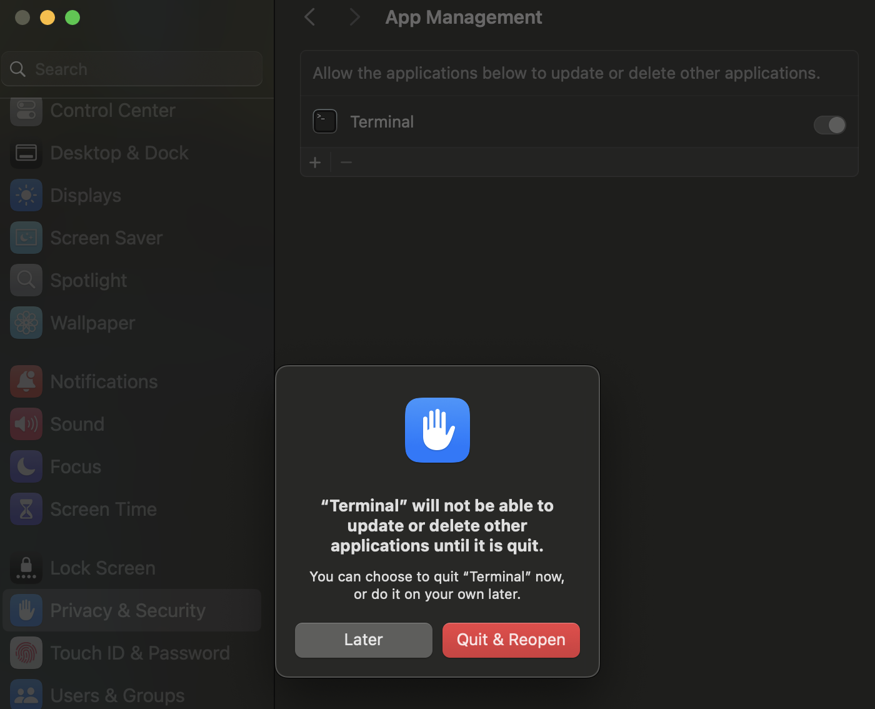Viewport: 875px width, 709px height.
Task: Click the Sound speaker icon
Action: [26, 424]
